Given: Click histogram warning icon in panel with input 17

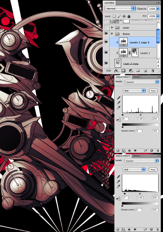Looking at the screenshot, I should 118,198.
